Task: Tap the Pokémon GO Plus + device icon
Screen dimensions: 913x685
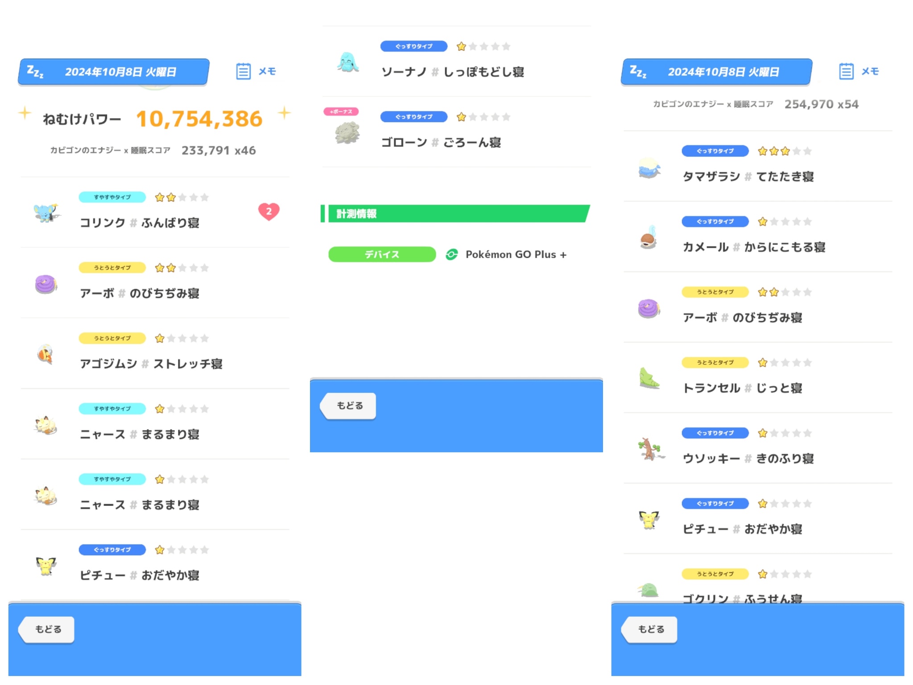Action: [452, 255]
